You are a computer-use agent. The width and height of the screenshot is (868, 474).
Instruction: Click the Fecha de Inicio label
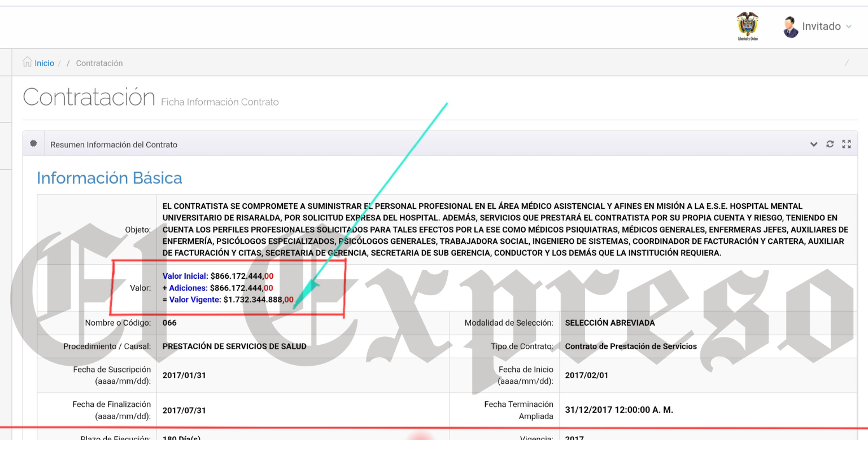[526, 375]
